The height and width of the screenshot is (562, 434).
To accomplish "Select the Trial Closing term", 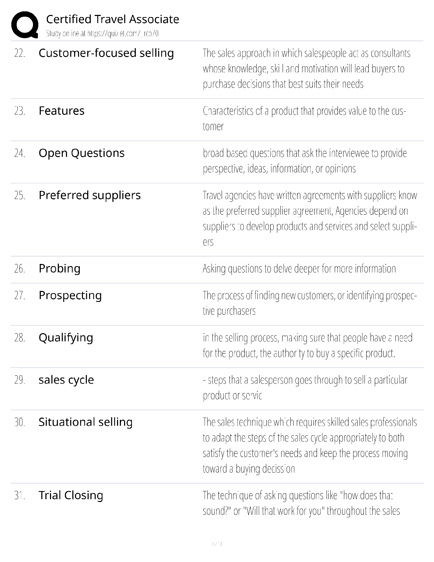I will pyautogui.click(x=71, y=495).
